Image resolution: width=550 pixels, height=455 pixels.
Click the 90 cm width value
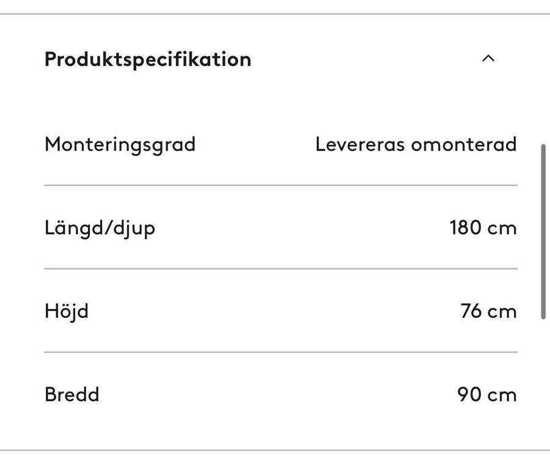[486, 394]
